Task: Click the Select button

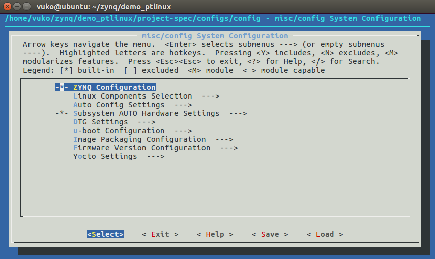Action: [105, 234]
